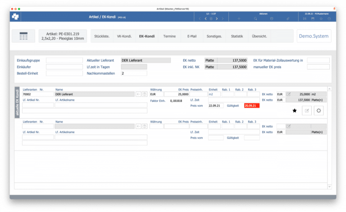Select the Statistik tab
Screen dimensions: 346x212
coord(237,36)
